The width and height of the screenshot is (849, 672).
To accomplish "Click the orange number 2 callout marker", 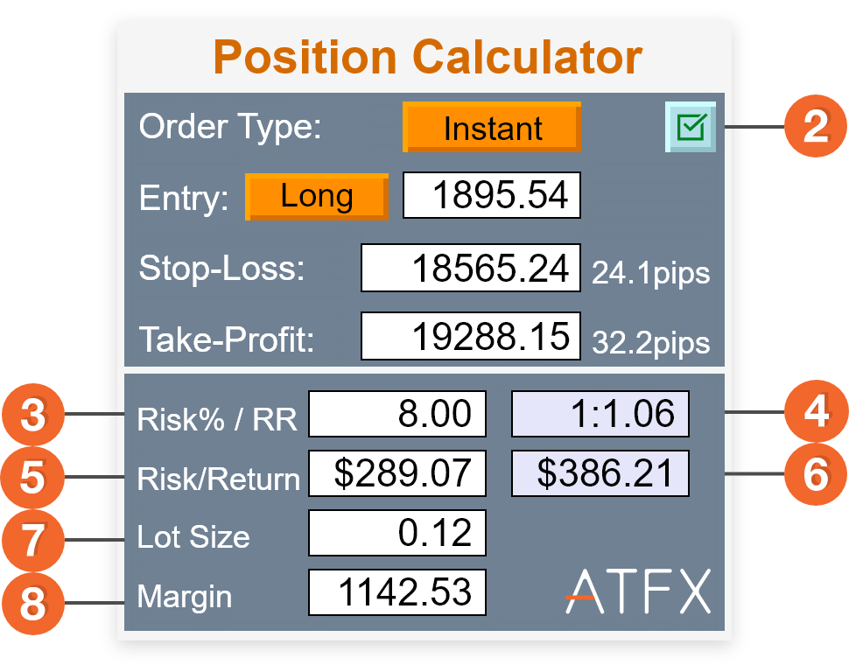I will tap(816, 126).
